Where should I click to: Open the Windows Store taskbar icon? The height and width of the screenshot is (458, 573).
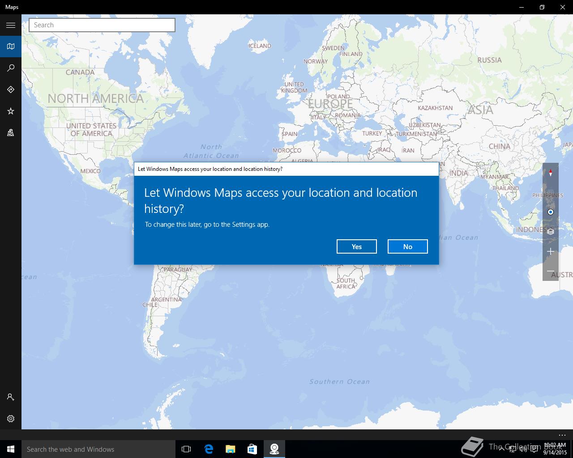tap(252, 449)
